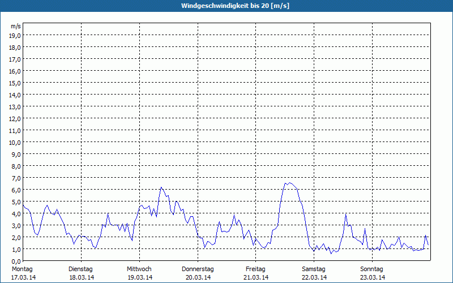
Task: Click the 'Donnerstag' day label
Action: point(198,269)
